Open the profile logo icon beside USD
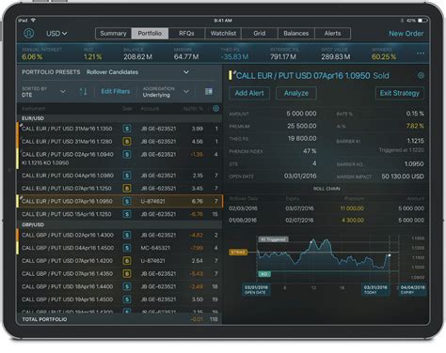 [x=29, y=33]
